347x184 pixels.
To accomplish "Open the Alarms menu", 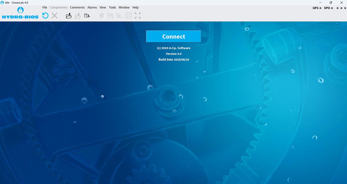I will [x=92, y=7].
